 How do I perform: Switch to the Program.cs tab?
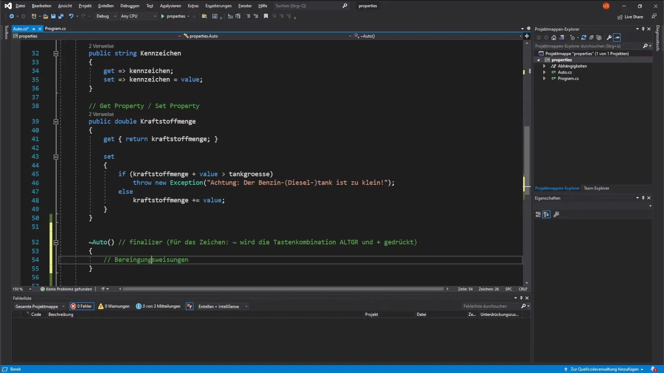point(55,29)
